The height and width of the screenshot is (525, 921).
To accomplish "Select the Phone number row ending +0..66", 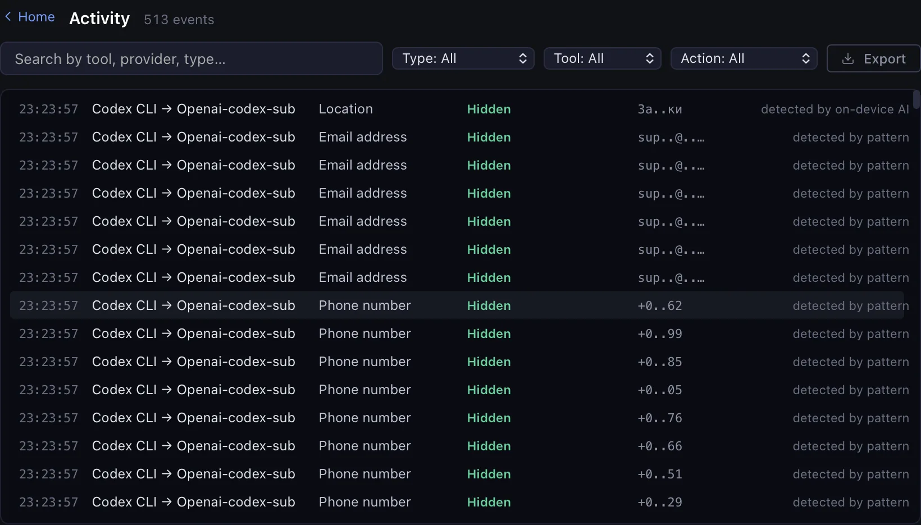I will coord(457,446).
